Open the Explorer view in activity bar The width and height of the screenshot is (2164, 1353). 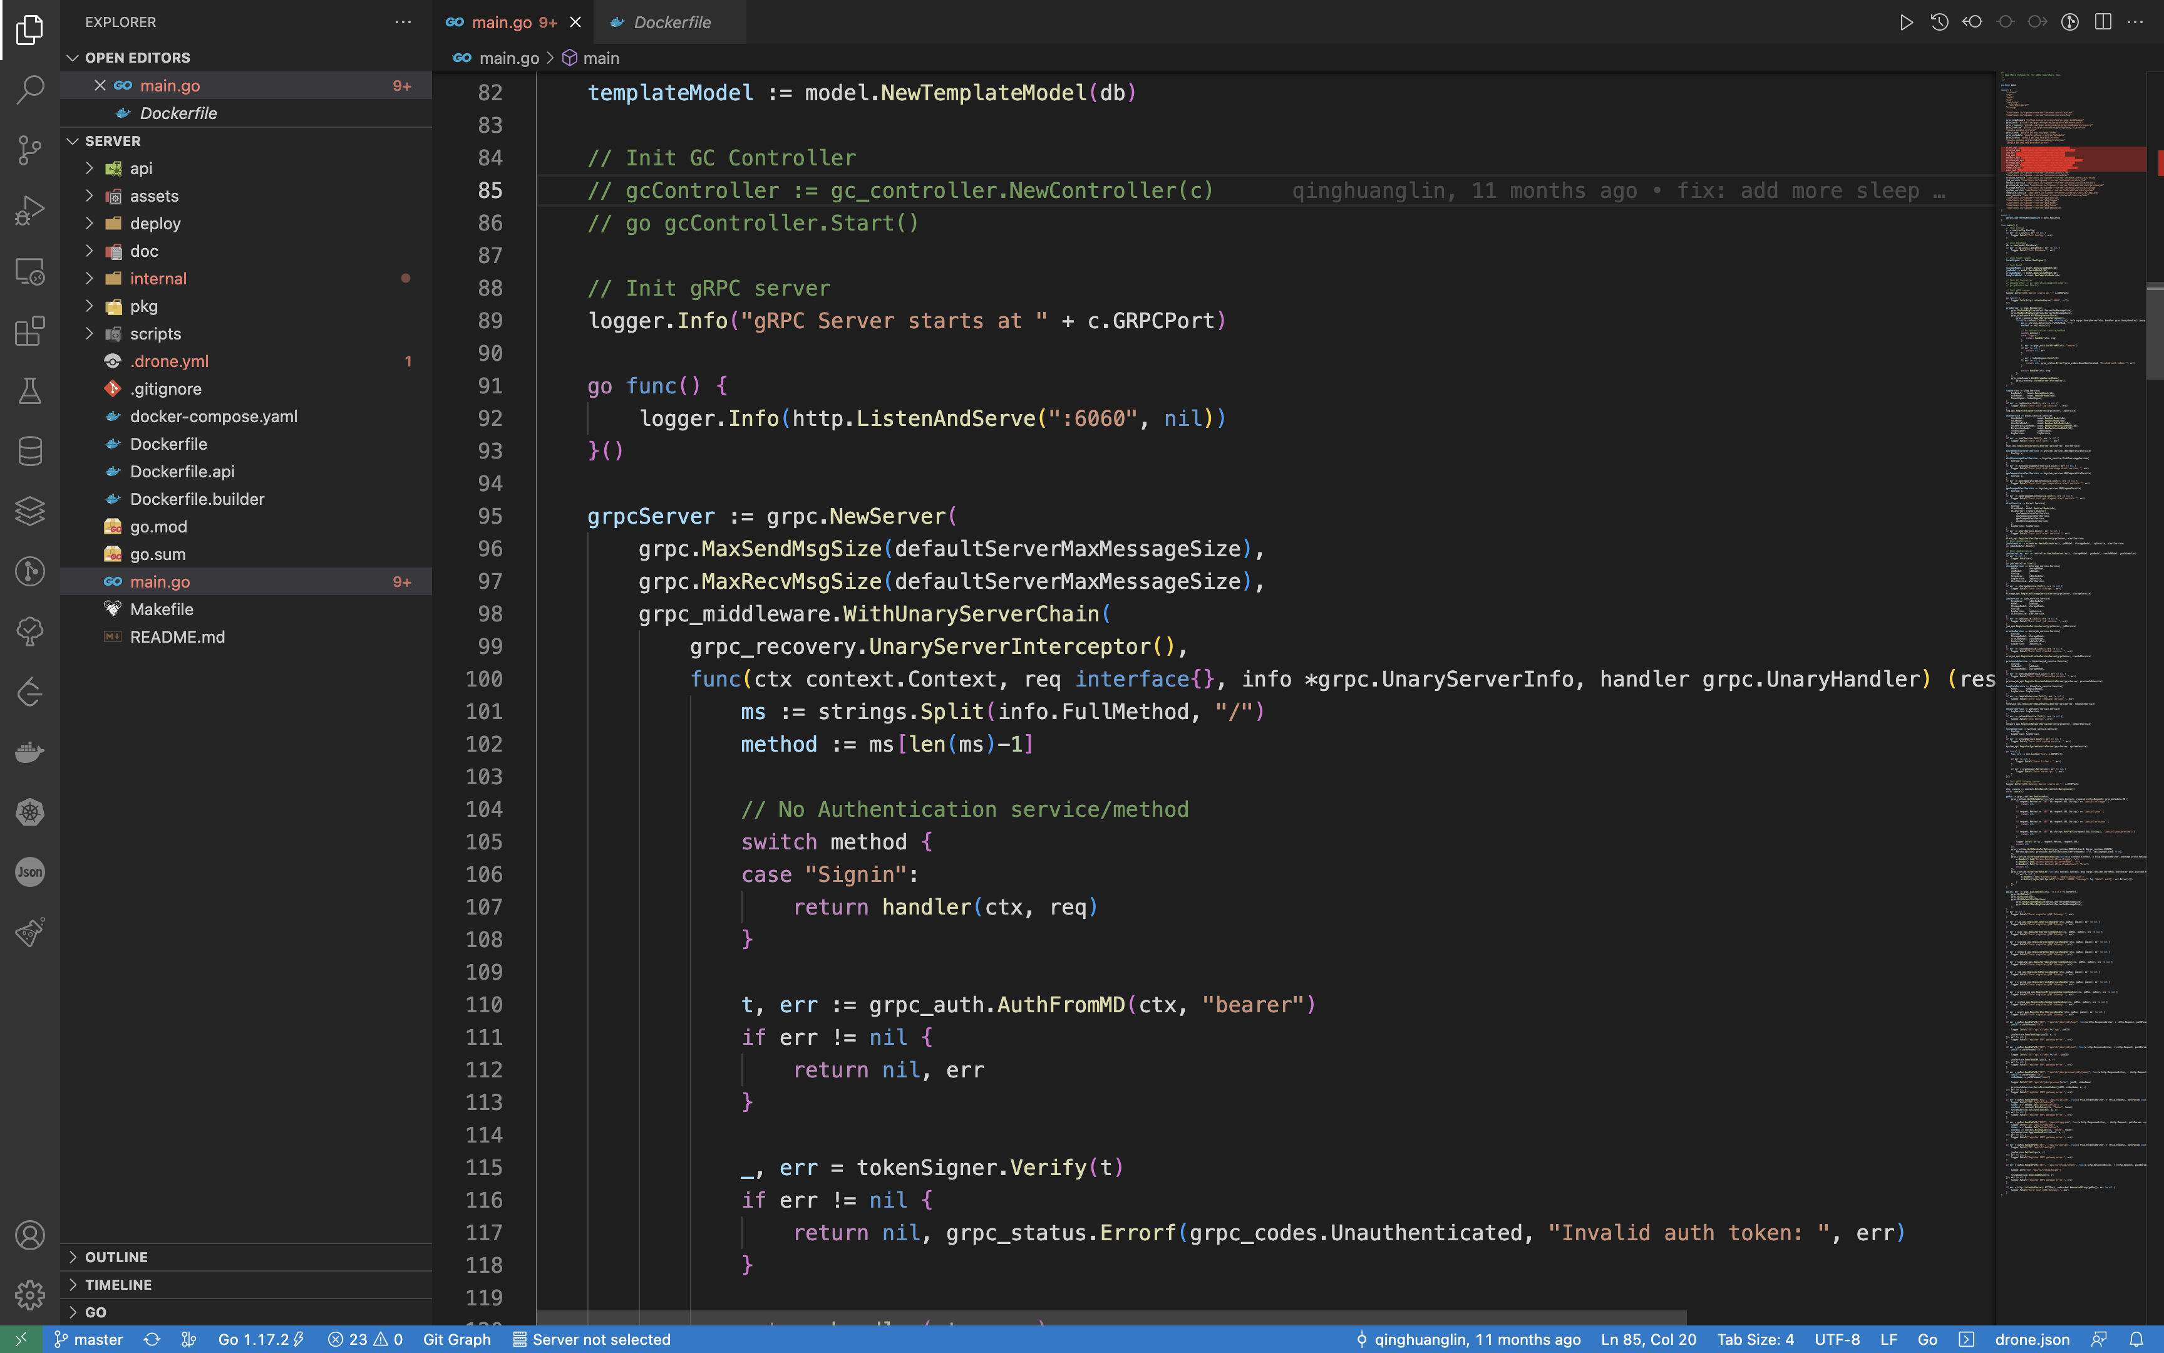(29, 29)
